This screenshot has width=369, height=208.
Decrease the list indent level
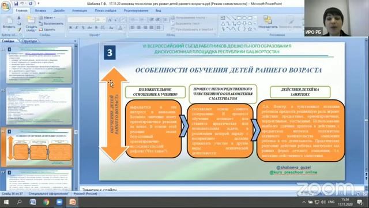tap(152, 20)
